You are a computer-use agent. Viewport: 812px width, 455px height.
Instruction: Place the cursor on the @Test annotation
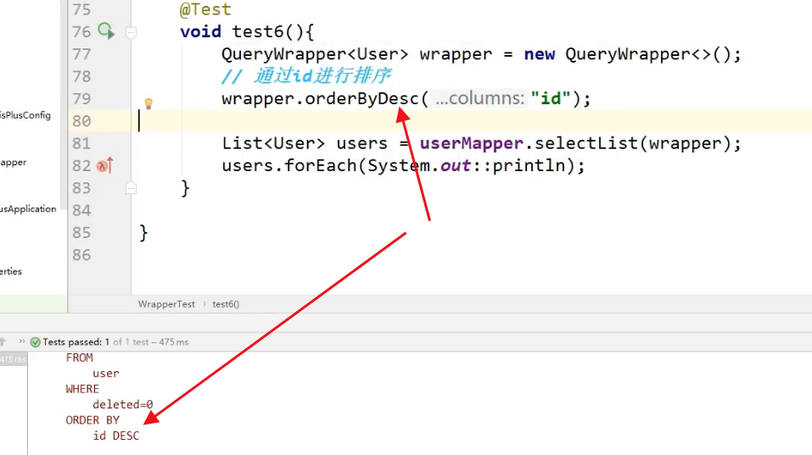tap(205, 9)
